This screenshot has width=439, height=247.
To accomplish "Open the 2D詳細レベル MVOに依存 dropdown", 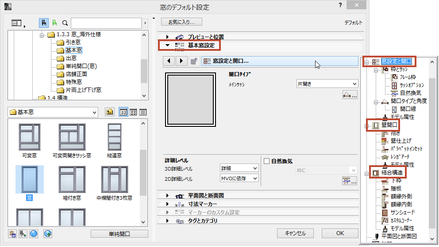I will 239,178.
